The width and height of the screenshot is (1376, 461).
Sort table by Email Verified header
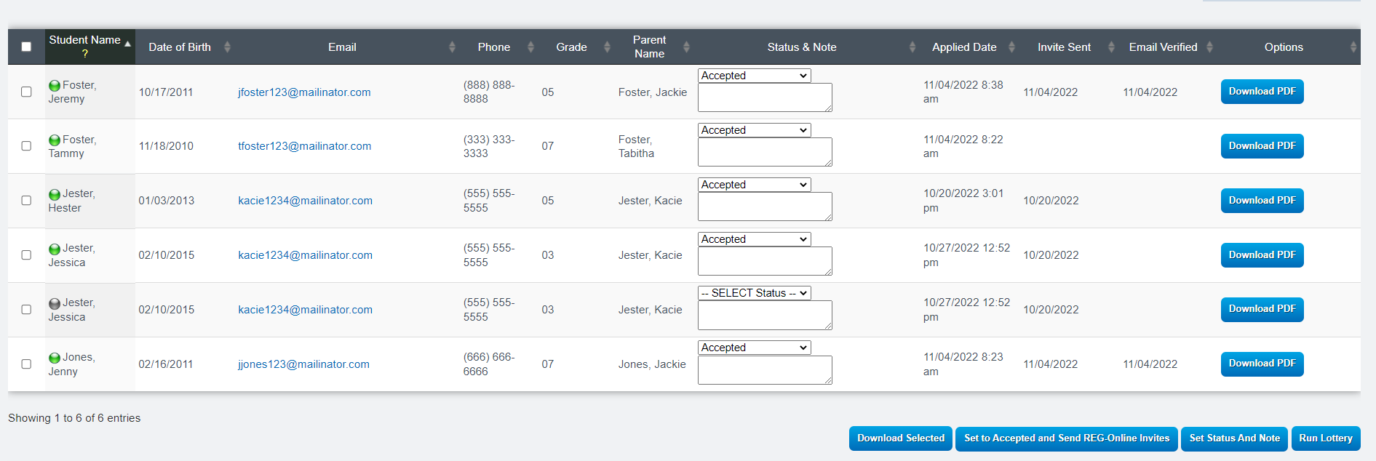point(1163,47)
